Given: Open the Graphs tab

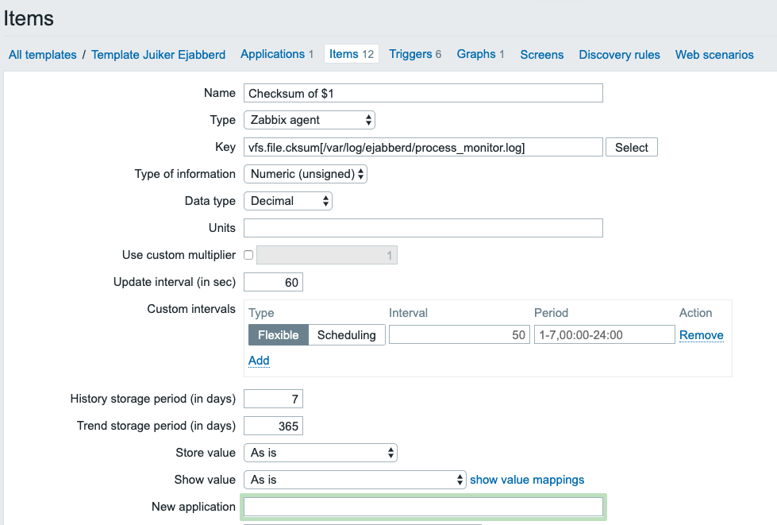Looking at the screenshot, I should tap(480, 54).
